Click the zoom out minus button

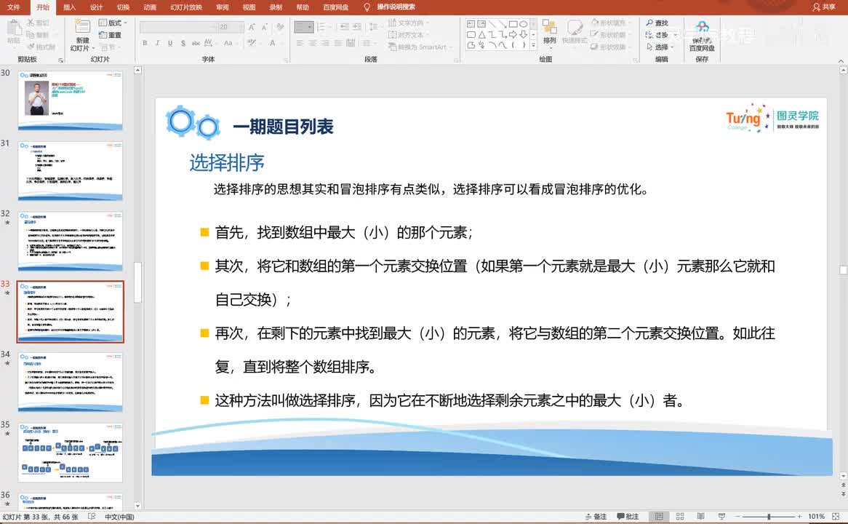[737, 517]
